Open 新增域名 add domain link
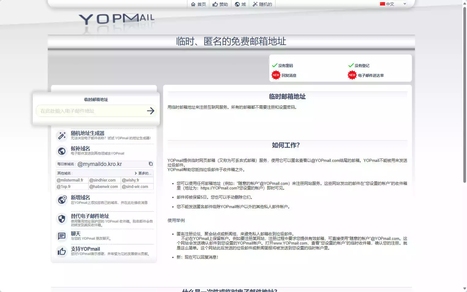The width and height of the screenshot is (467, 292). pos(80,197)
